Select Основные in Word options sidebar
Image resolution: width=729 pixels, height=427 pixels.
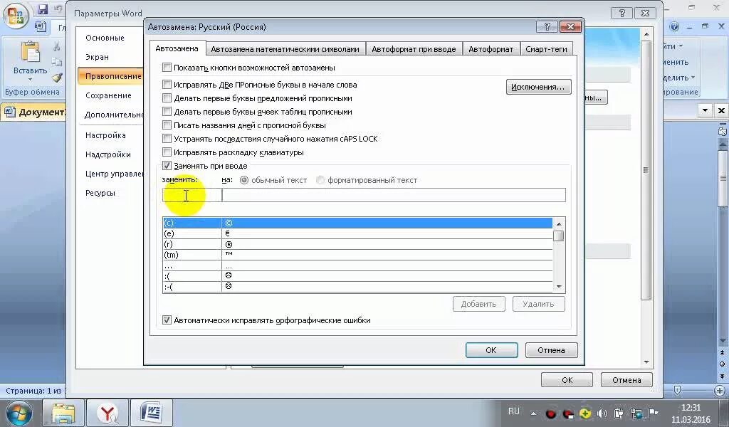coord(105,38)
